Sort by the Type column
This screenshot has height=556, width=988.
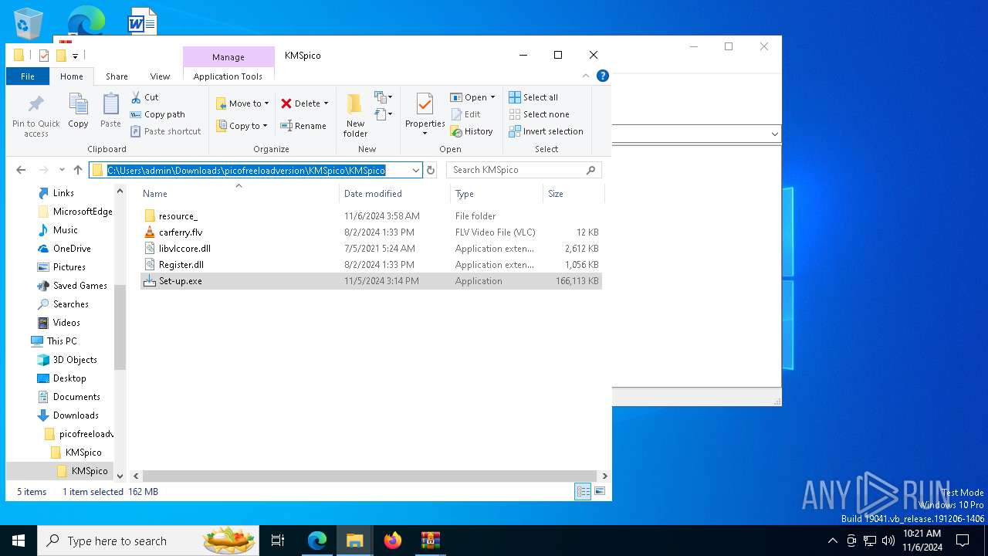click(496, 194)
